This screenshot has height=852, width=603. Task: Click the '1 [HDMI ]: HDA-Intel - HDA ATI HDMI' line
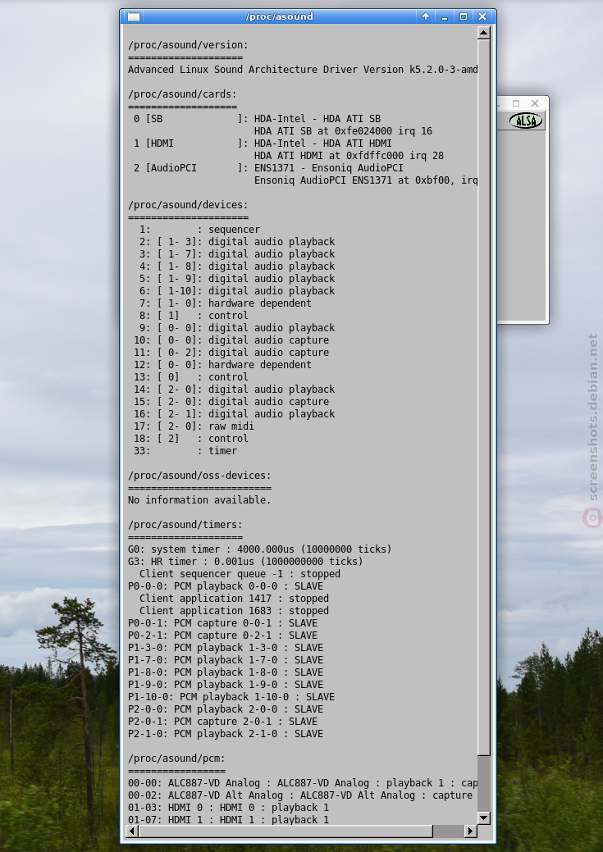pyautogui.click(x=263, y=144)
